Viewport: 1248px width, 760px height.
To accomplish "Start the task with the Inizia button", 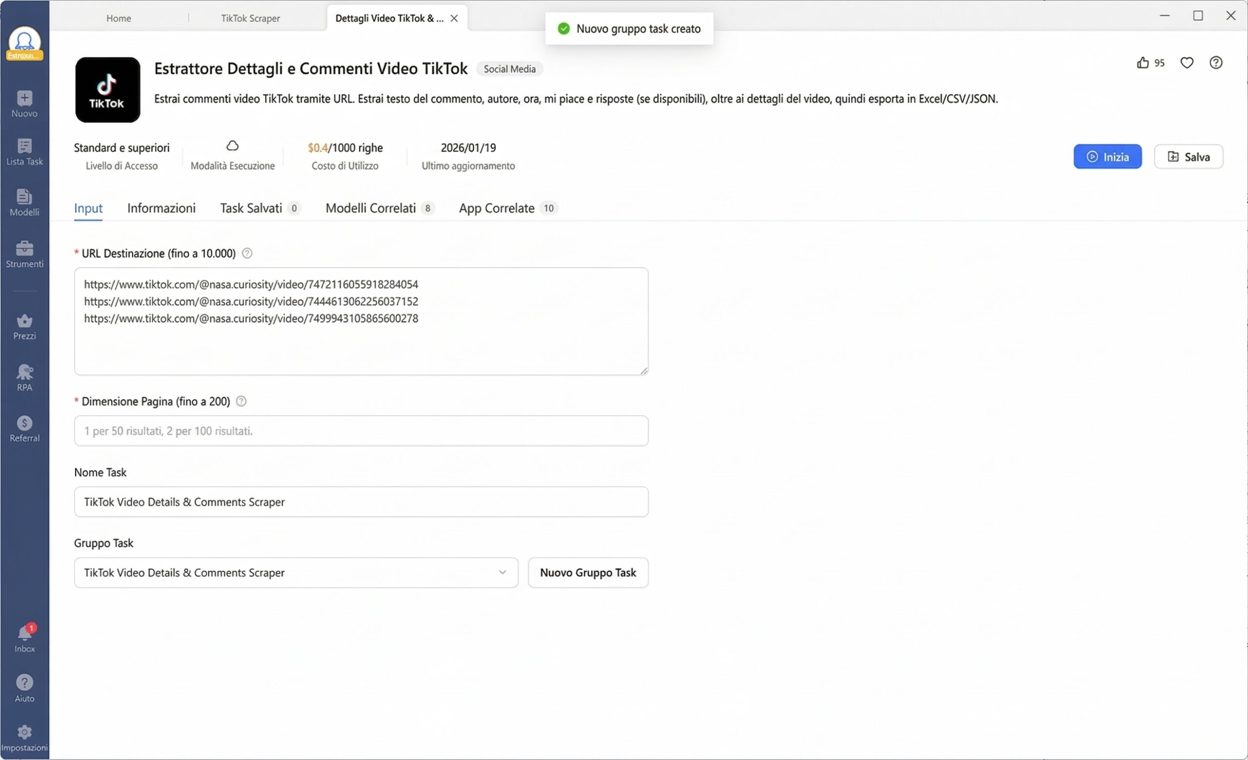I will pos(1108,157).
